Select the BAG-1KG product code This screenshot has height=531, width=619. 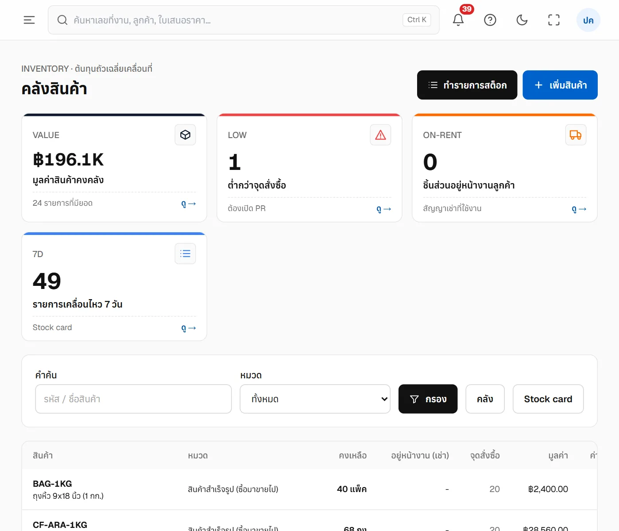coord(52,484)
